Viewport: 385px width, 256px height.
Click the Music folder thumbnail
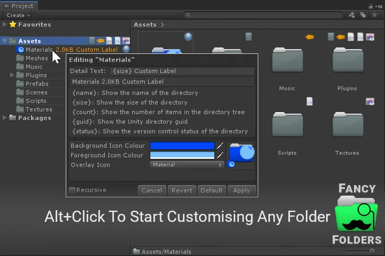tap(288, 60)
